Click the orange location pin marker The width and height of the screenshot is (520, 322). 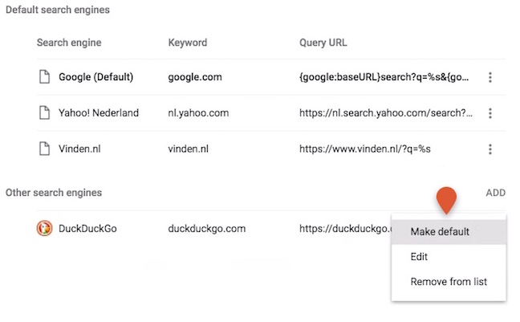click(x=446, y=200)
